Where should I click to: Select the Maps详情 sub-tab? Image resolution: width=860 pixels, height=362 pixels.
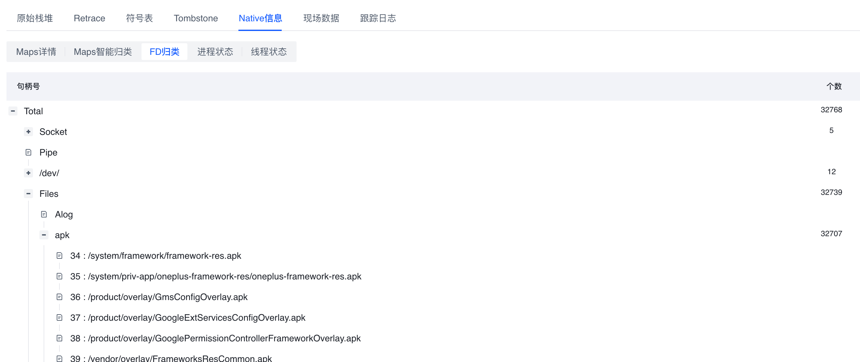pos(36,52)
